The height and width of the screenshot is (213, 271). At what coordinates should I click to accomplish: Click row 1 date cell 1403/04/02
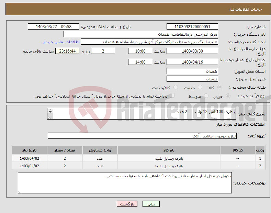[x=30, y=158]
